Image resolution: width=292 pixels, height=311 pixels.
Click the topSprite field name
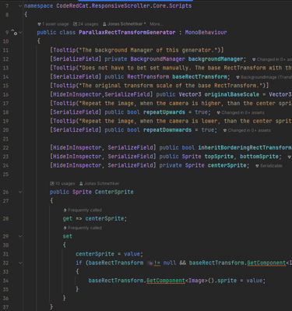(219, 157)
